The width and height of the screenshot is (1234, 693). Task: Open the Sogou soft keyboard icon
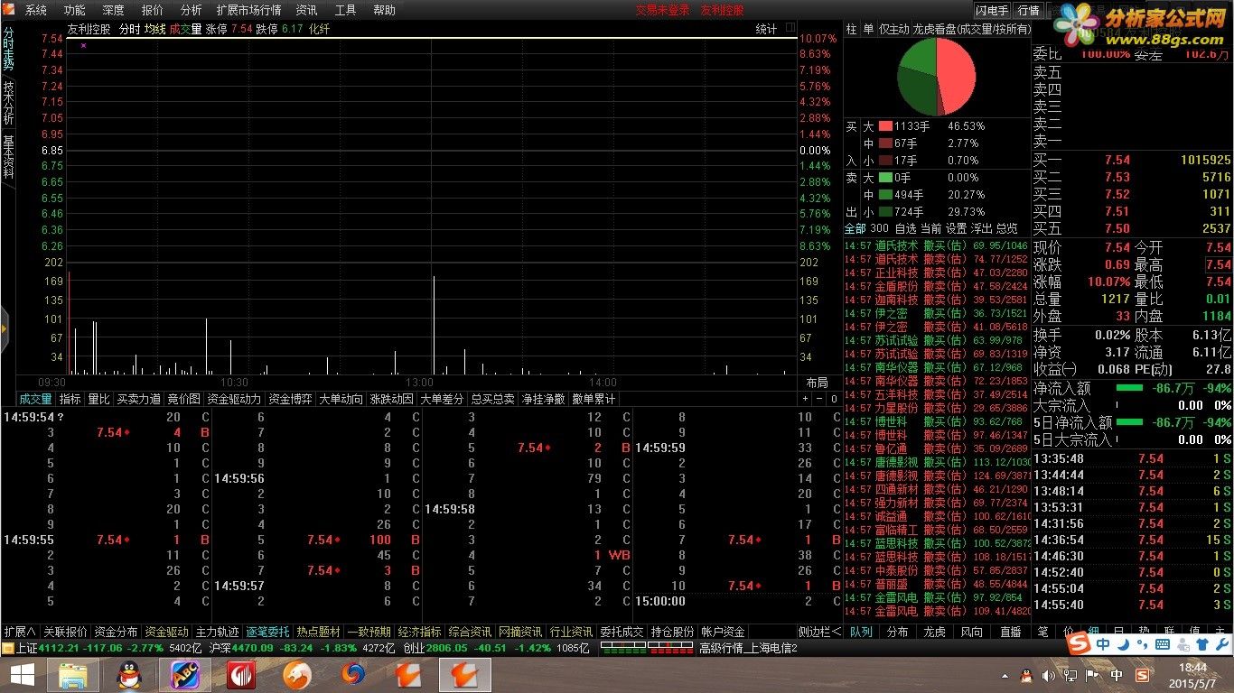tap(1163, 643)
